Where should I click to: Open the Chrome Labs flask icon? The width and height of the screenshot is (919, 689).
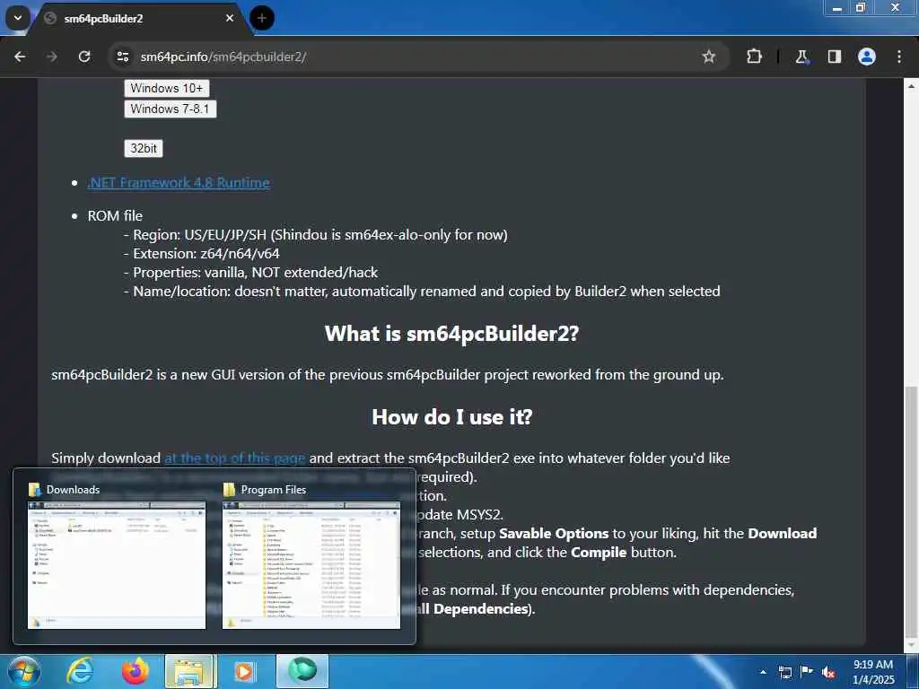tap(801, 57)
